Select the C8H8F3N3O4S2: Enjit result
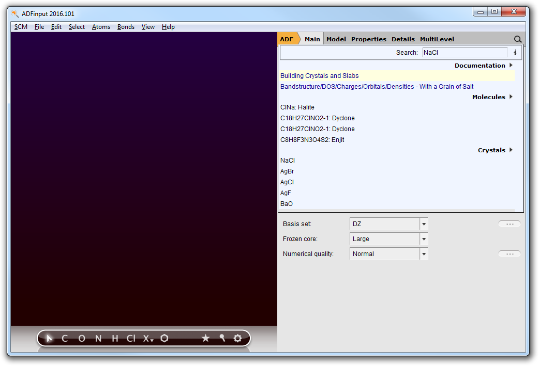This screenshot has height=366, width=539. (312, 139)
